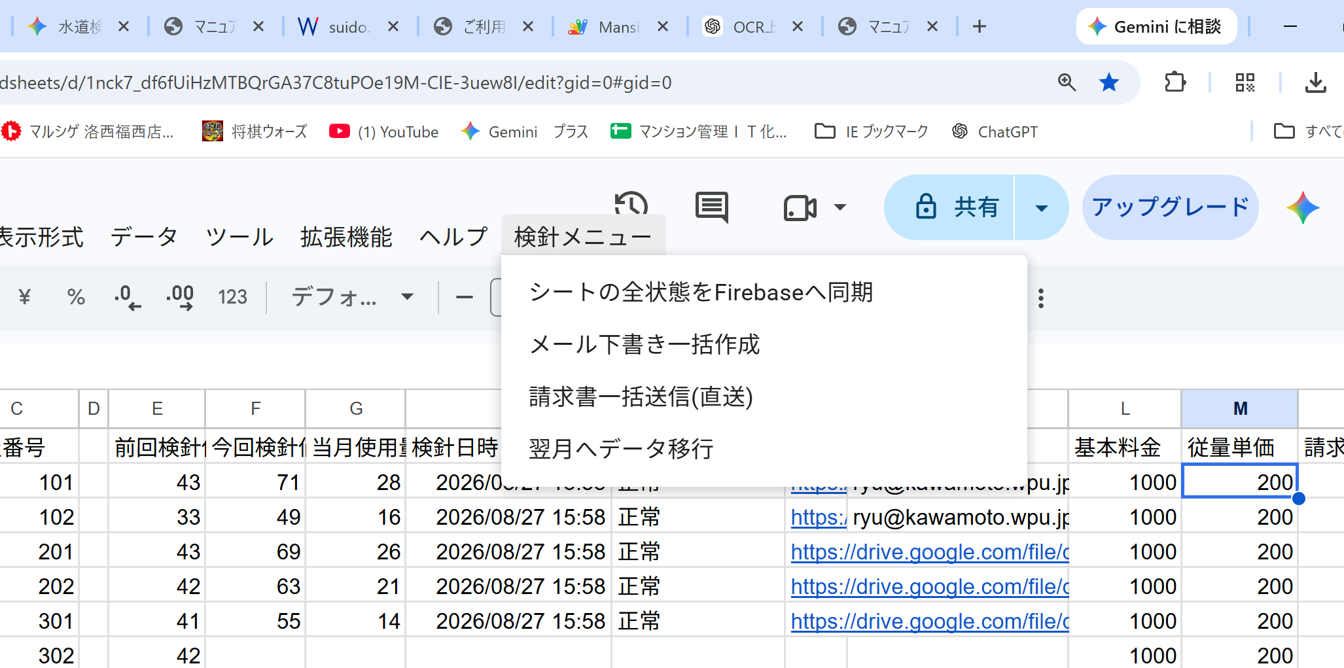Click the 検針メニュー menu

click(x=583, y=237)
